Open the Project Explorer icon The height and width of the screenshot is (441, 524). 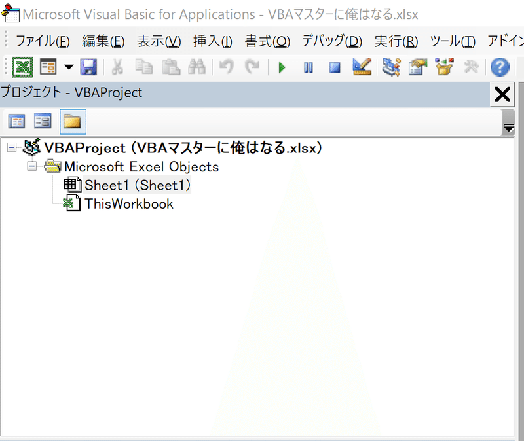[391, 67]
